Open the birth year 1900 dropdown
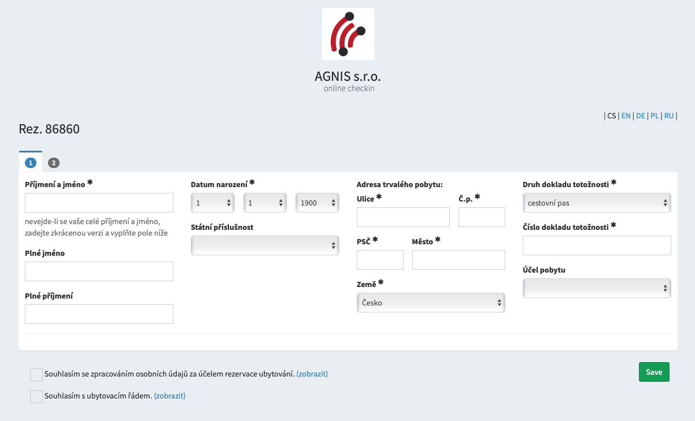The image size is (695, 421). coord(317,203)
